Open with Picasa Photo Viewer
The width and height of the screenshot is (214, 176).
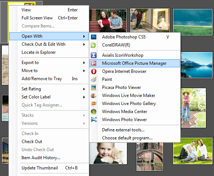click(x=135, y=87)
